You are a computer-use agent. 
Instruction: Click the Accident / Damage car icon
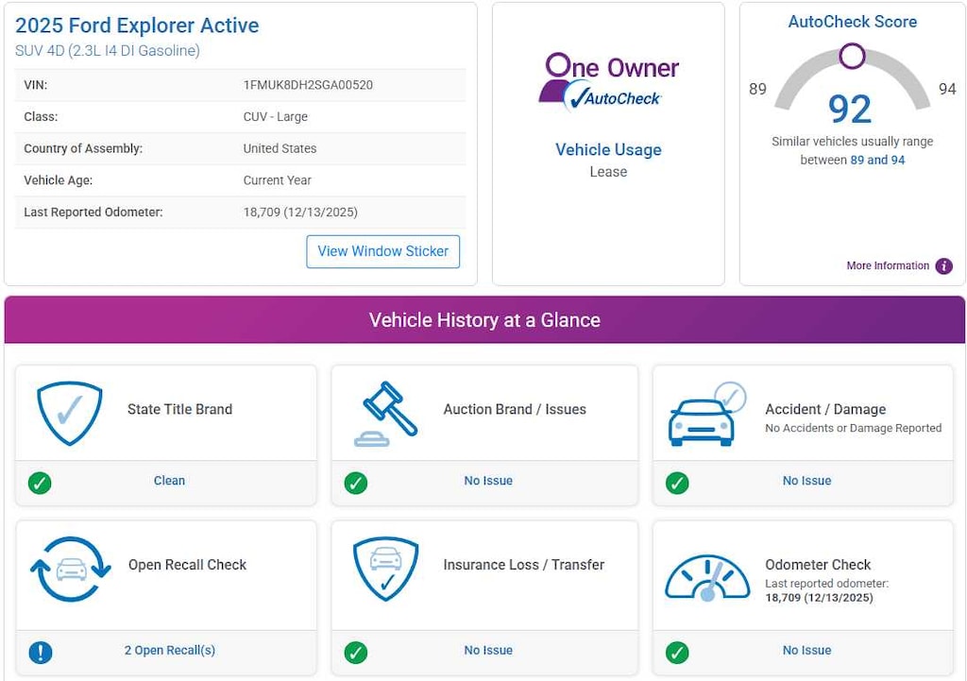(x=705, y=414)
